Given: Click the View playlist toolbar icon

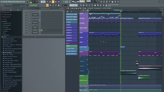Looking at the screenshot, I should click(x=81, y=5).
